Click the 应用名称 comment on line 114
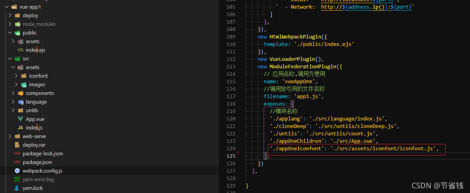Viewport: 470px width, 193px height. (x=295, y=74)
